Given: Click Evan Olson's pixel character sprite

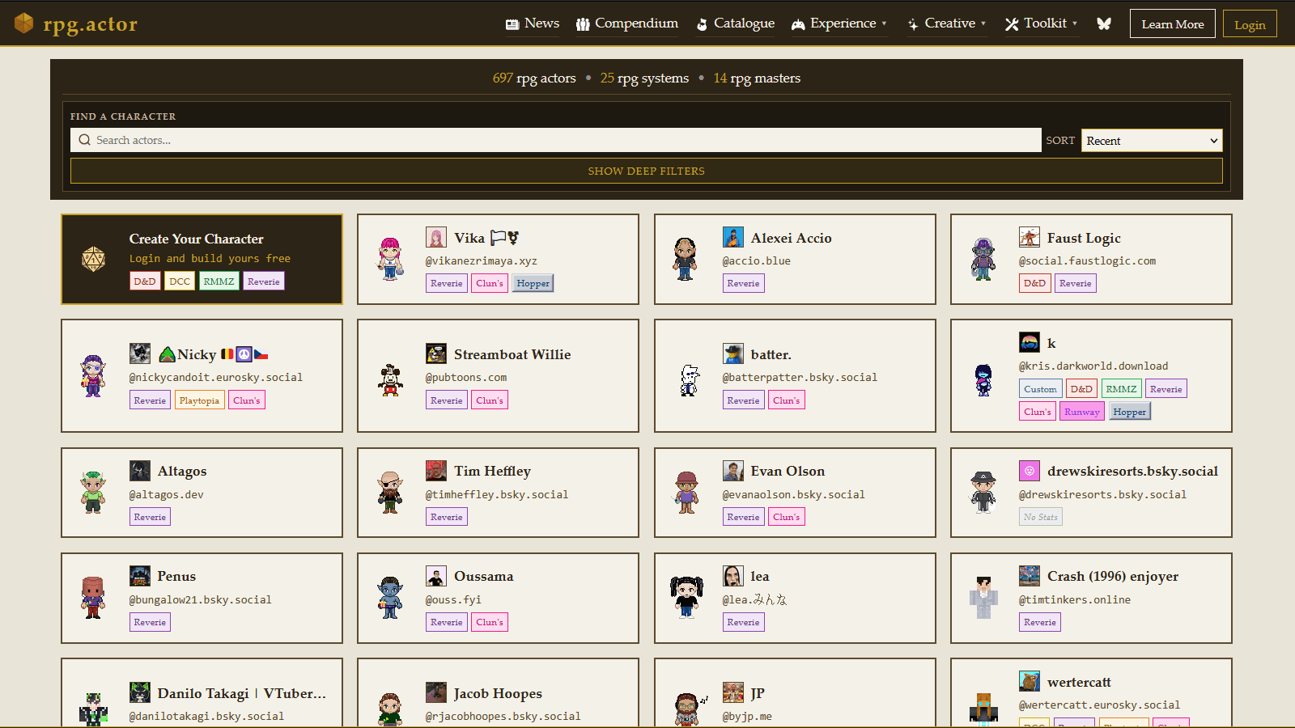Looking at the screenshot, I should pyautogui.click(x=686, y=492).
